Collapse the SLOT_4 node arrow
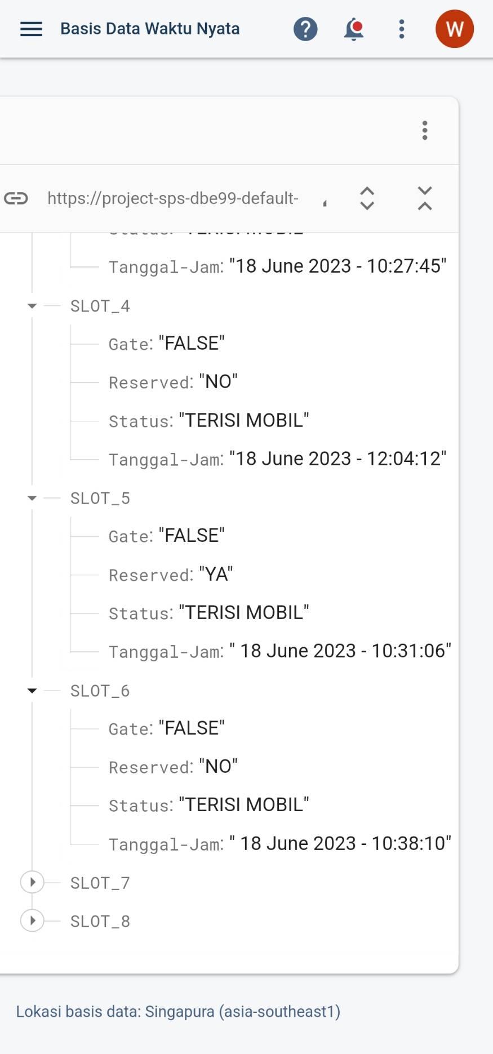The height and width of the screenshot is (1054, 493). [x=32, y=306]
